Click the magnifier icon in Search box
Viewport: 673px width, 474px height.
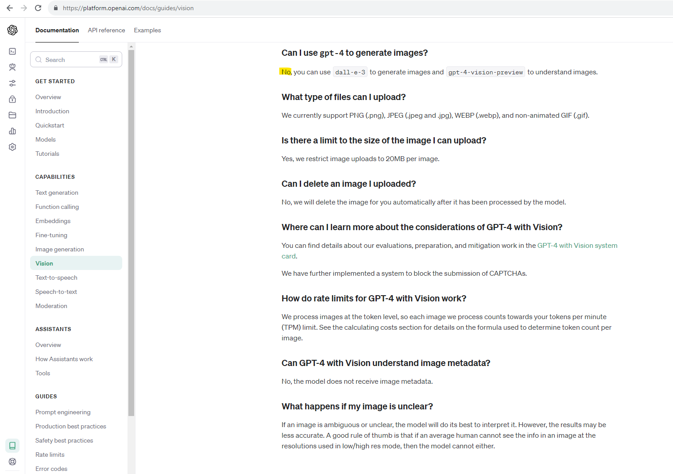point(39,60)
